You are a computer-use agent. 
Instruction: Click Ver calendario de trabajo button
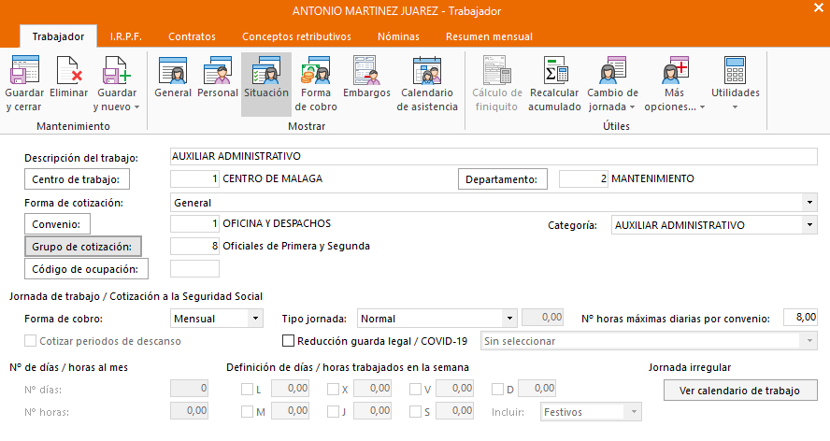(x=740, y=390)
